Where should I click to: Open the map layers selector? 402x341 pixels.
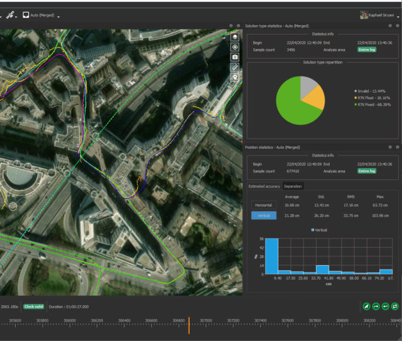(235, 37)
